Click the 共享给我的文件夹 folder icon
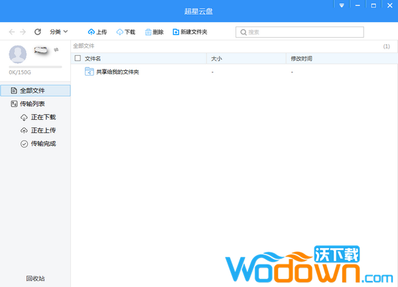Viewport: 398px width, 287px height. click(89, 72)
